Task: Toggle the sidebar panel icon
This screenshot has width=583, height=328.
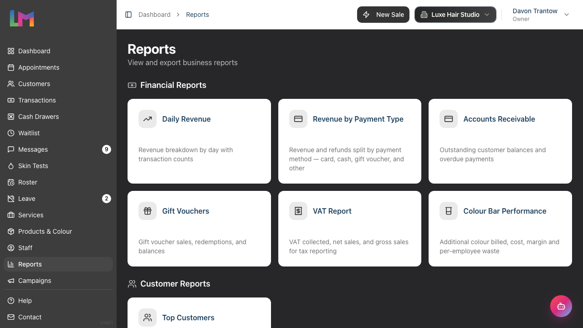Action: (128, 15)
